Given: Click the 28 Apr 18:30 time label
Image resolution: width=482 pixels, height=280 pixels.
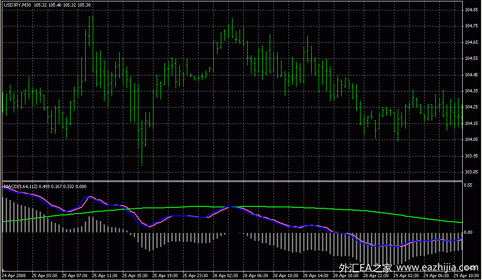Looking at the screenshot, I should point(345,276).
